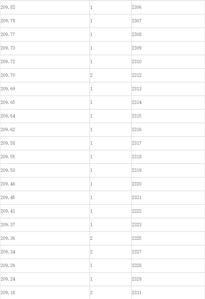Select the 209.58 score cell

pos(45,143)
